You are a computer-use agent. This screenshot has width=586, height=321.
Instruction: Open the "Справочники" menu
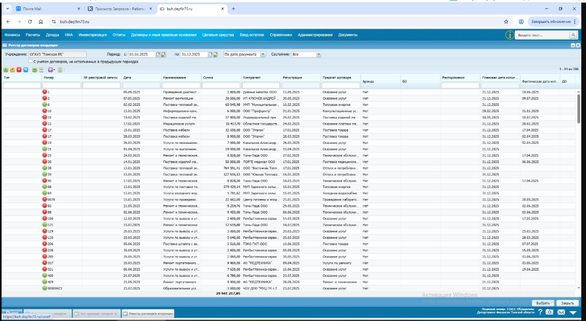(281, 35)
